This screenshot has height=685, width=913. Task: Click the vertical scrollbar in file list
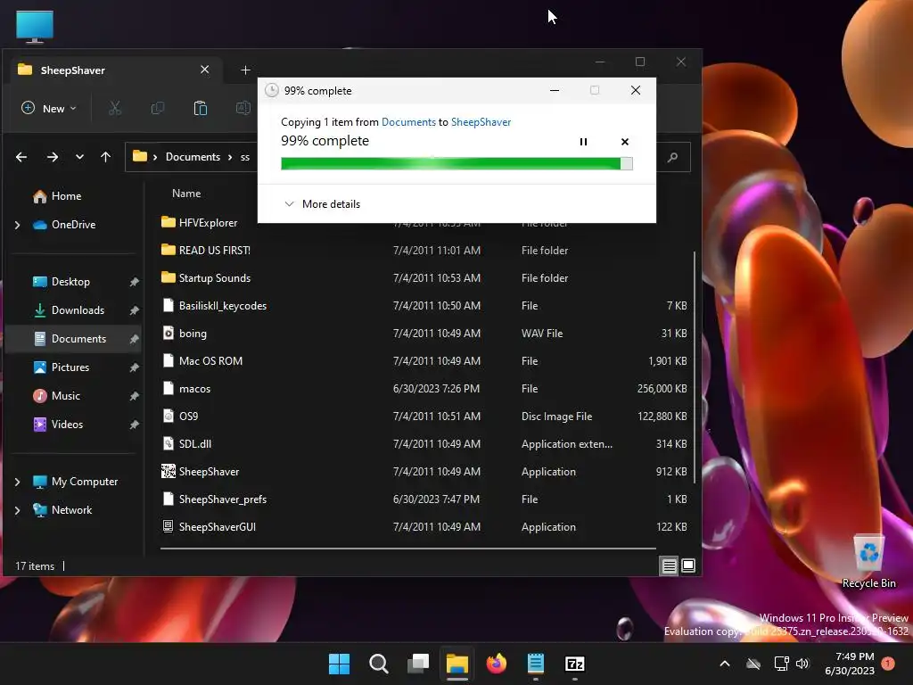pos(694,367)
